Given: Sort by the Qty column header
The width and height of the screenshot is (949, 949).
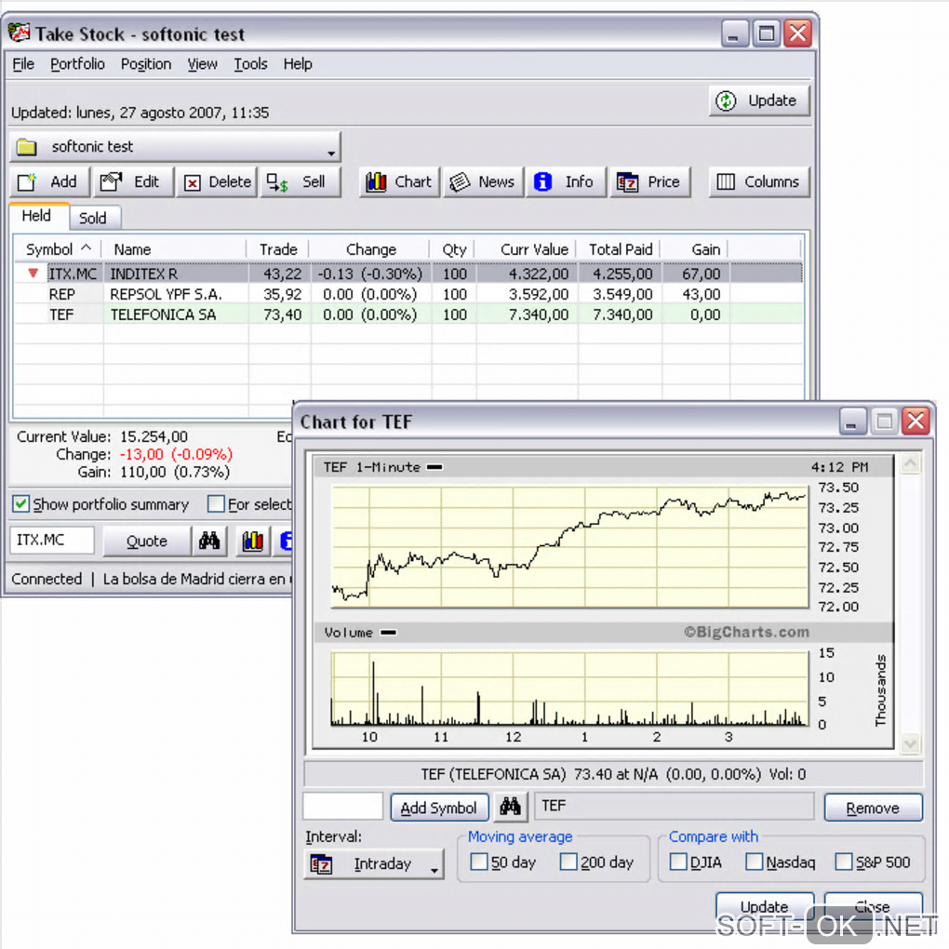Looking at the screenshot, I should click(x=453, y=249).
